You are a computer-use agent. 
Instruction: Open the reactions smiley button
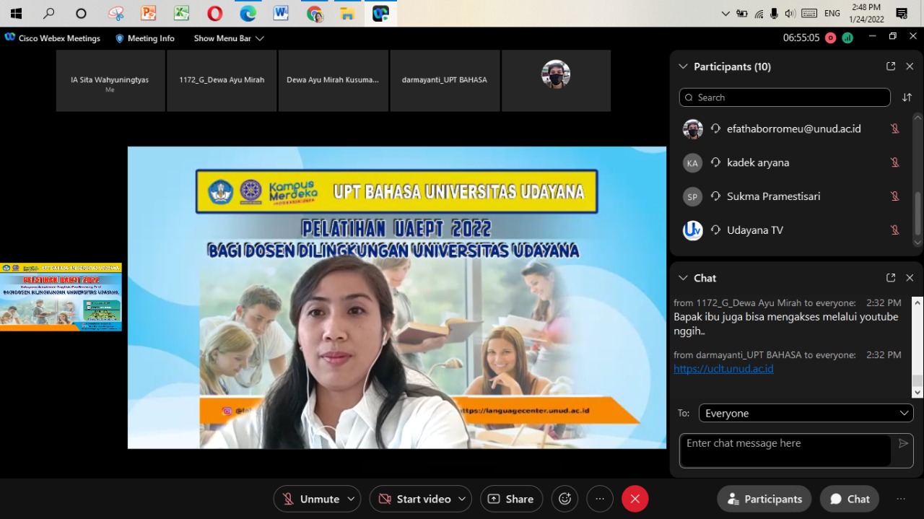click(x=565, y=499)
